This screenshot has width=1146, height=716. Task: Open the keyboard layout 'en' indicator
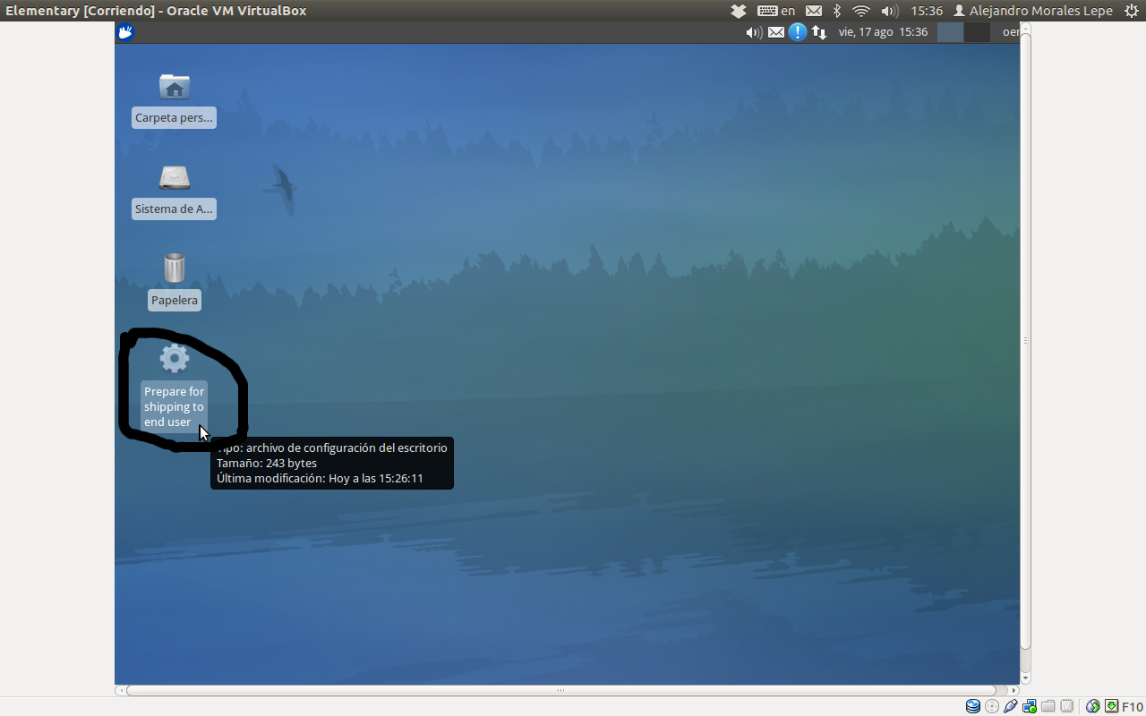775,11
